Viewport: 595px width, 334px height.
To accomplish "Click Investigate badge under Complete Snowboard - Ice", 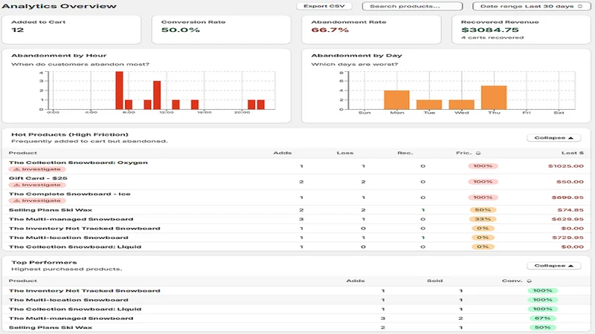I will (37, 200).
